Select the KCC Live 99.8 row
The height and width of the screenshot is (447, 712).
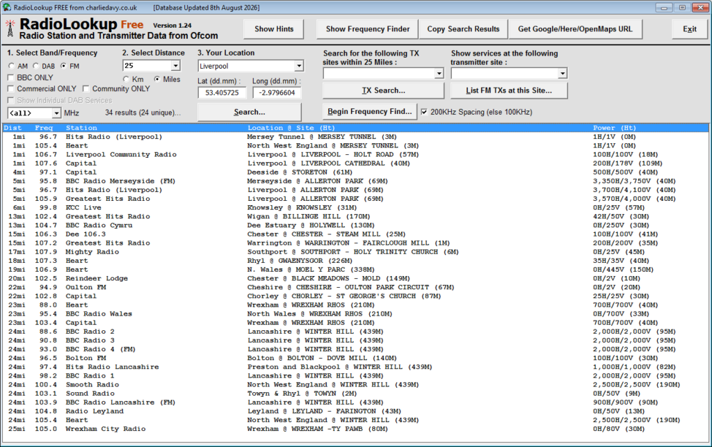coord(355,207)
